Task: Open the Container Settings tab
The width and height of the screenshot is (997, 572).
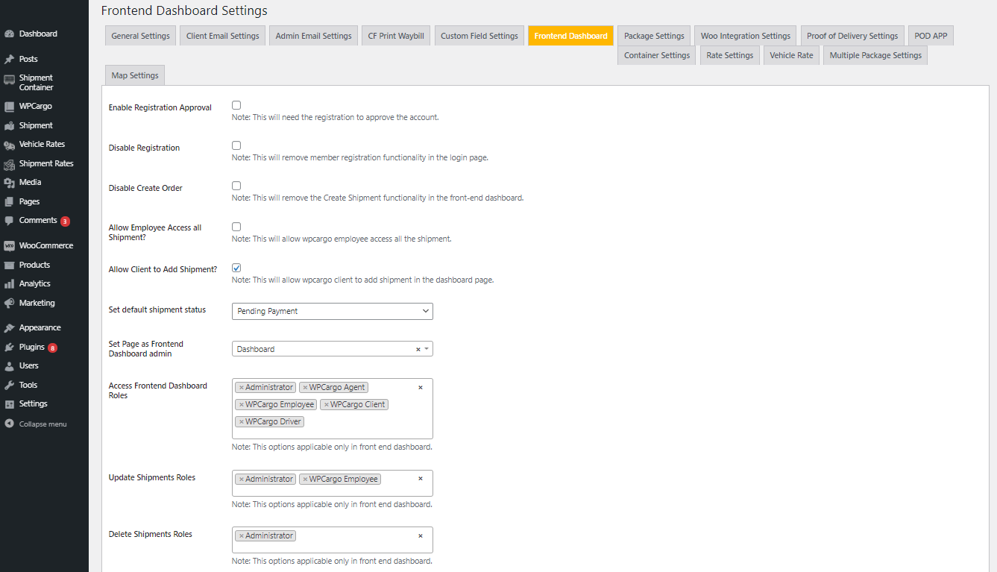Action: point(657,55)
